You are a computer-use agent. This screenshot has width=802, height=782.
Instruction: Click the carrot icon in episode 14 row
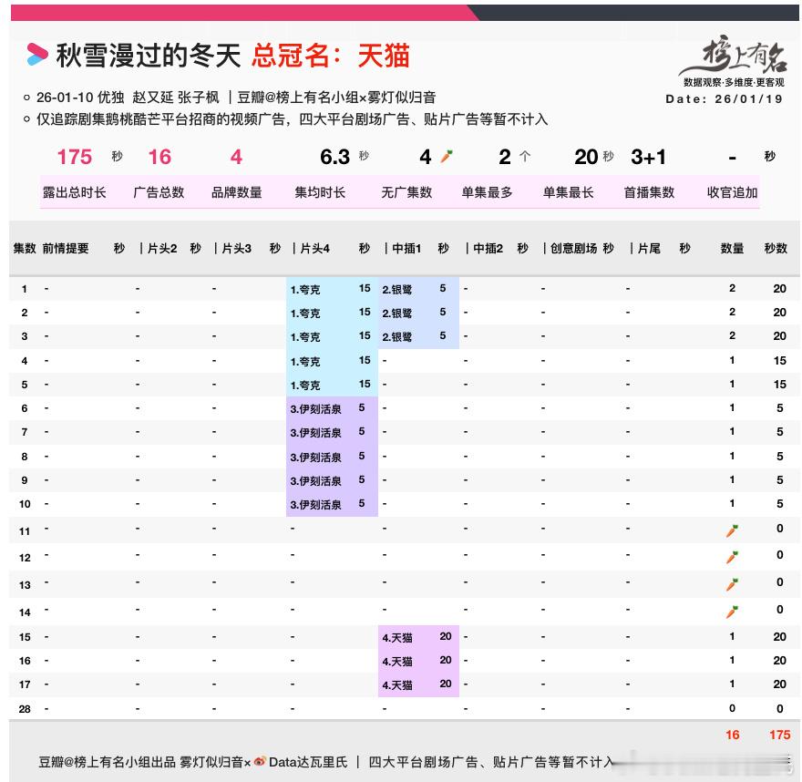pos(732,612)
